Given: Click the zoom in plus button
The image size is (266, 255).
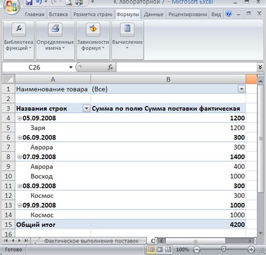Looking at the screenshot, I should pyautogui.click(x=251, y=249).
